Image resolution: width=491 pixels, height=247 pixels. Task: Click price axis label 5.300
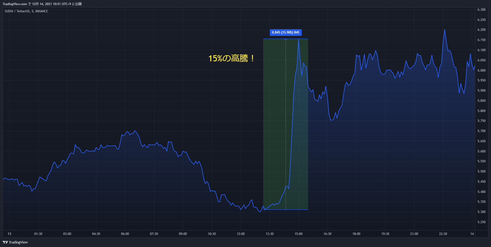(x=481, y=212)
